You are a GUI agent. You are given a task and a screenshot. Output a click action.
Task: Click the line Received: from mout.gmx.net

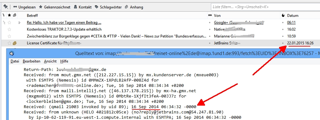[121, 75]
